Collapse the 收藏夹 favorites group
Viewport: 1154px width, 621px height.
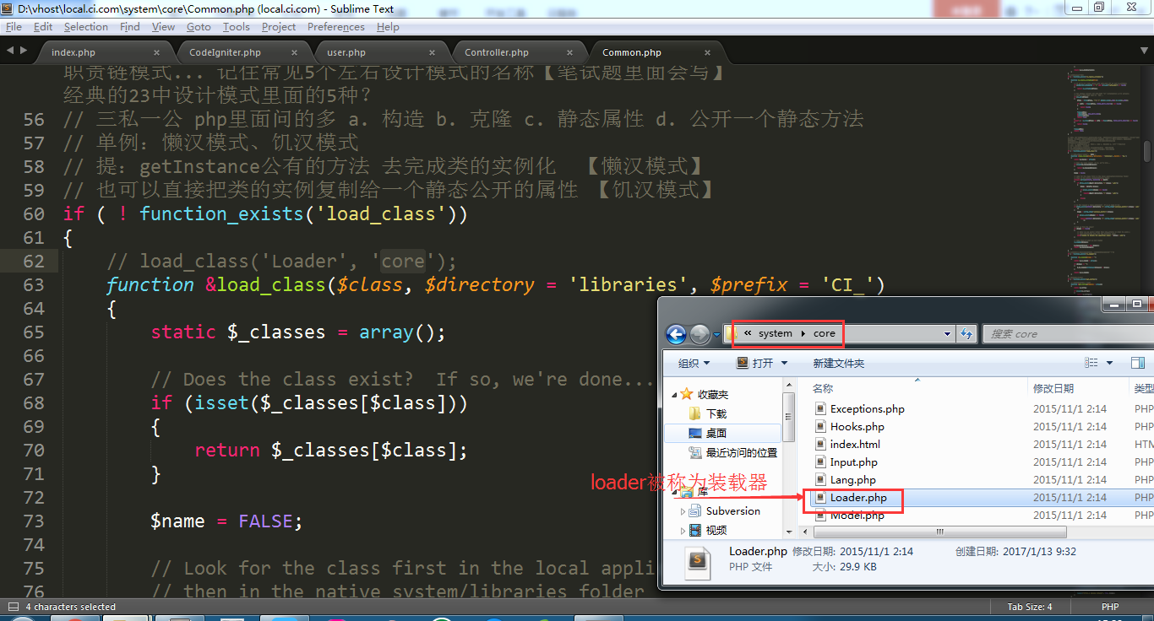(674, 395)
